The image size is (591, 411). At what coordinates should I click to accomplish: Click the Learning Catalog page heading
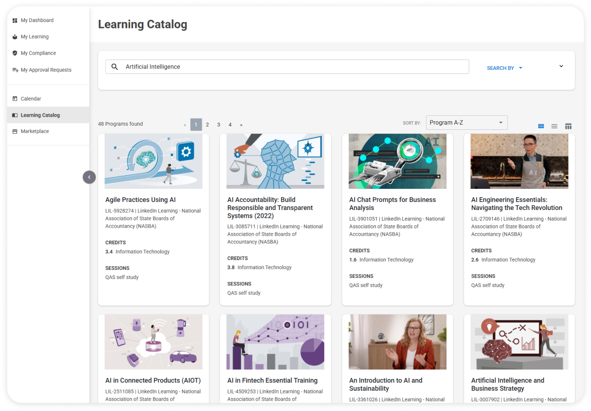click(142, 24)
